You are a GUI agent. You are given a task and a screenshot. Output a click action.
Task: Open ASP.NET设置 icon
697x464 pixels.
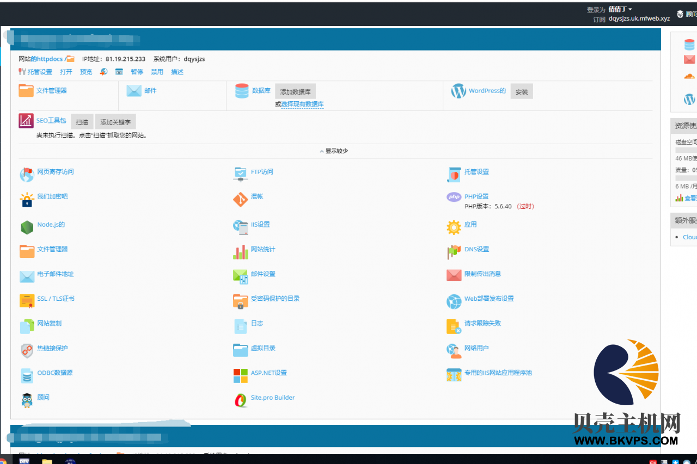(240, 375)
